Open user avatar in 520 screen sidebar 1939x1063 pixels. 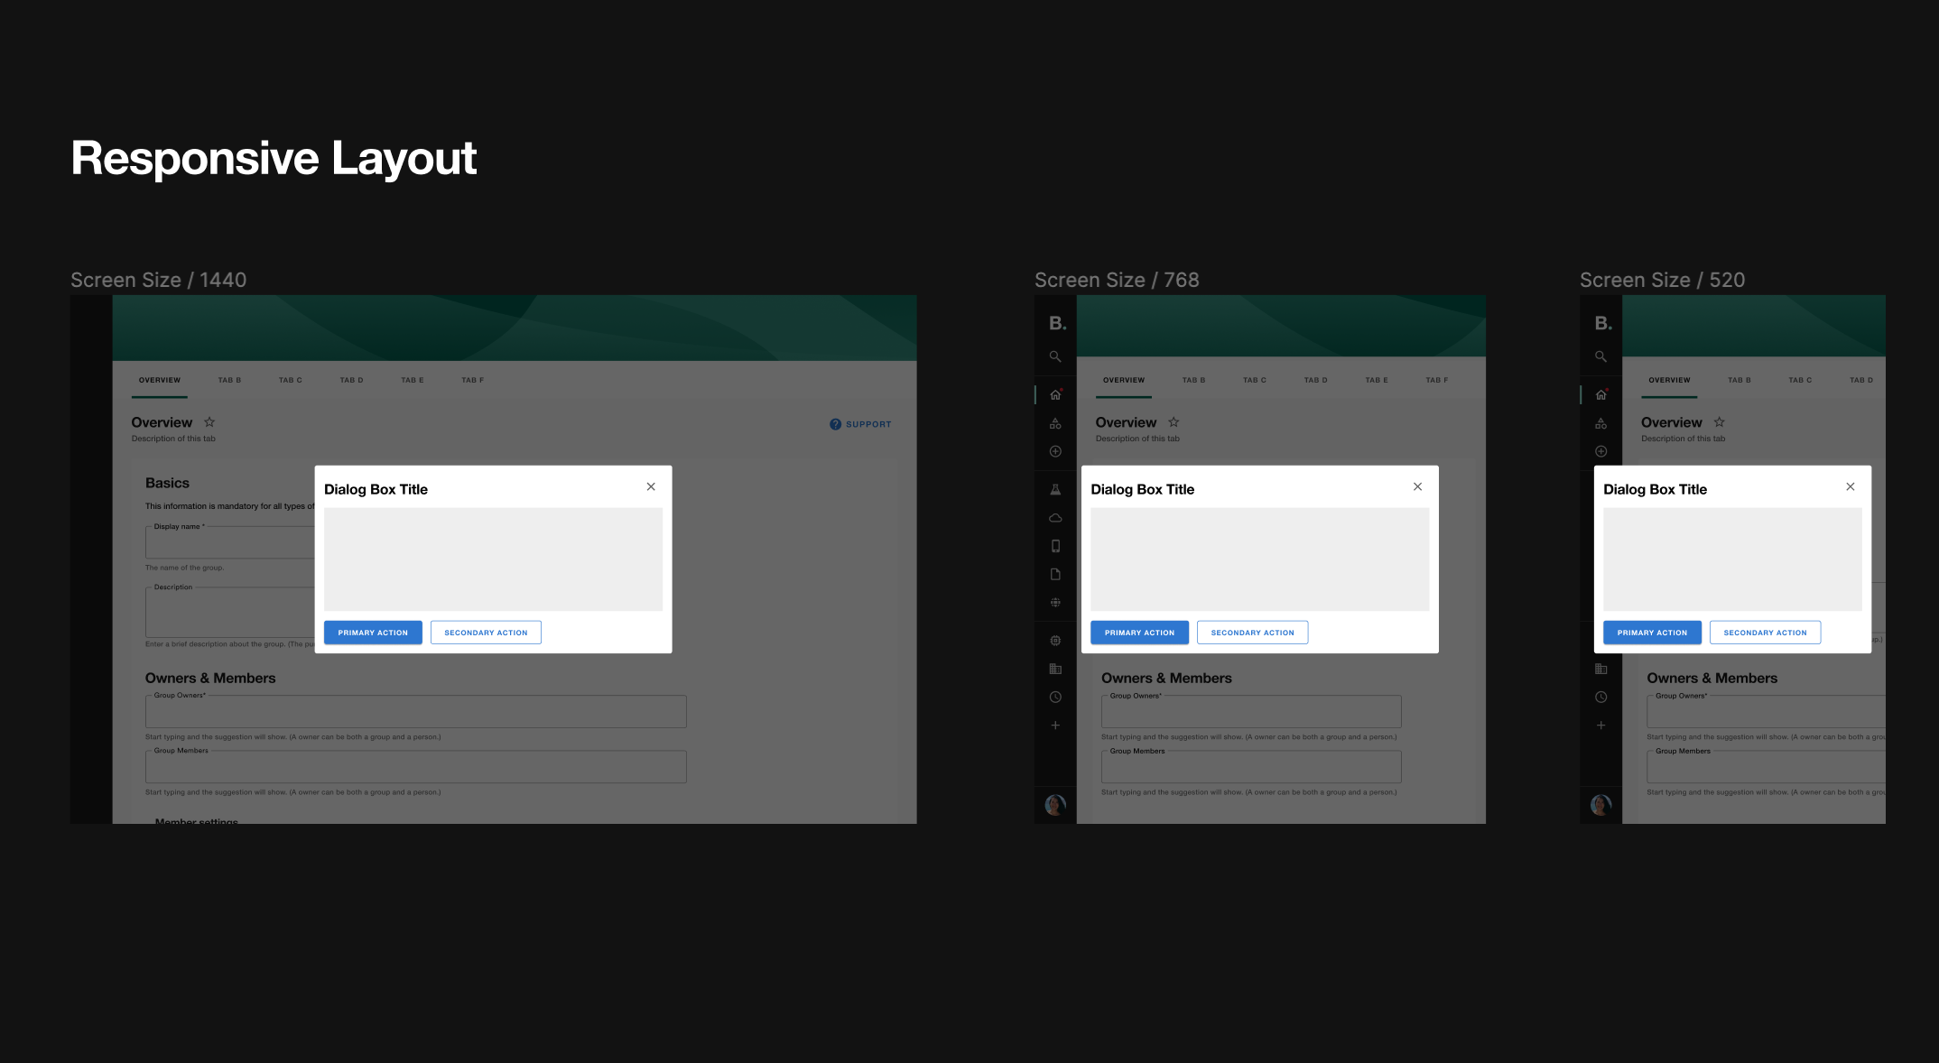click(x=1601, y=805)
